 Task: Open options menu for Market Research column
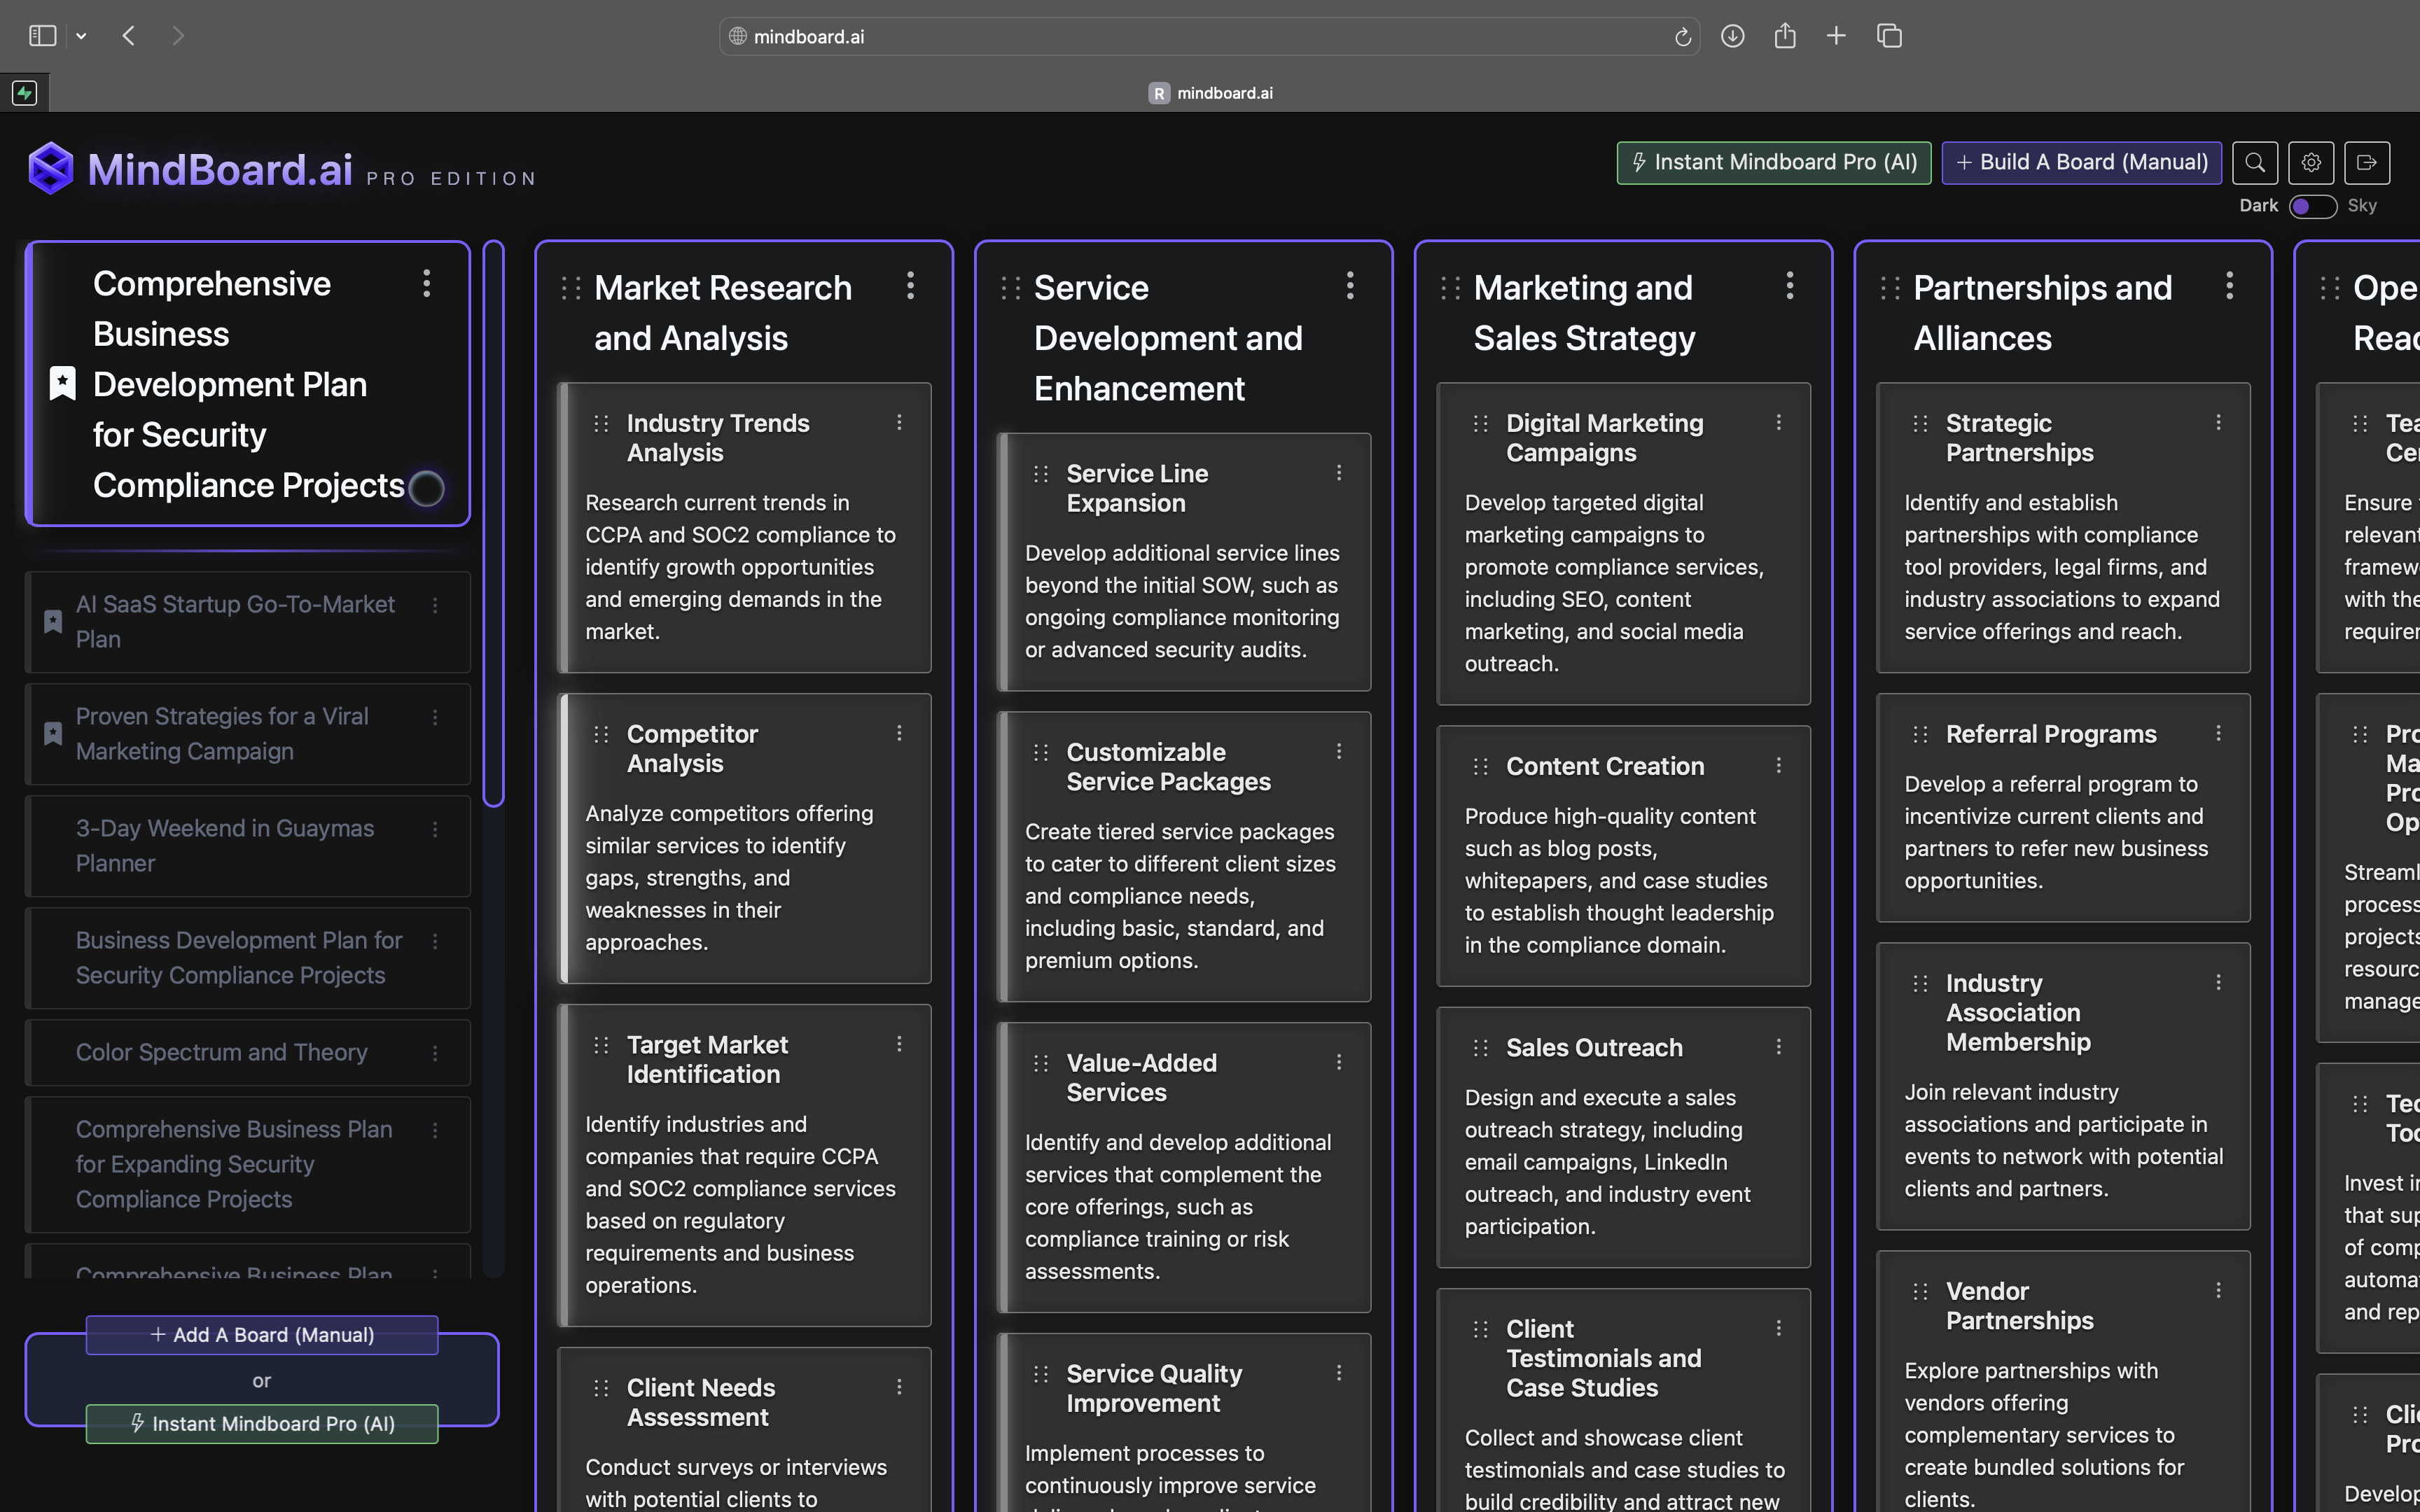point(910,286)
